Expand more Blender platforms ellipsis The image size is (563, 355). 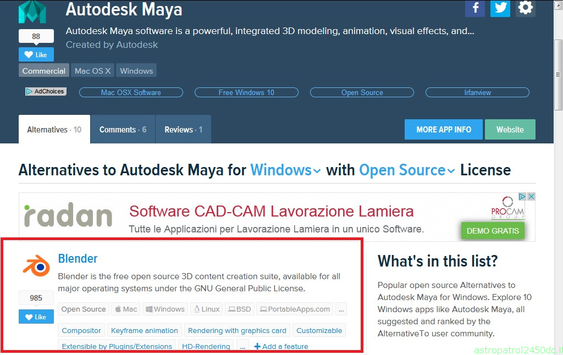coord(341,309)
